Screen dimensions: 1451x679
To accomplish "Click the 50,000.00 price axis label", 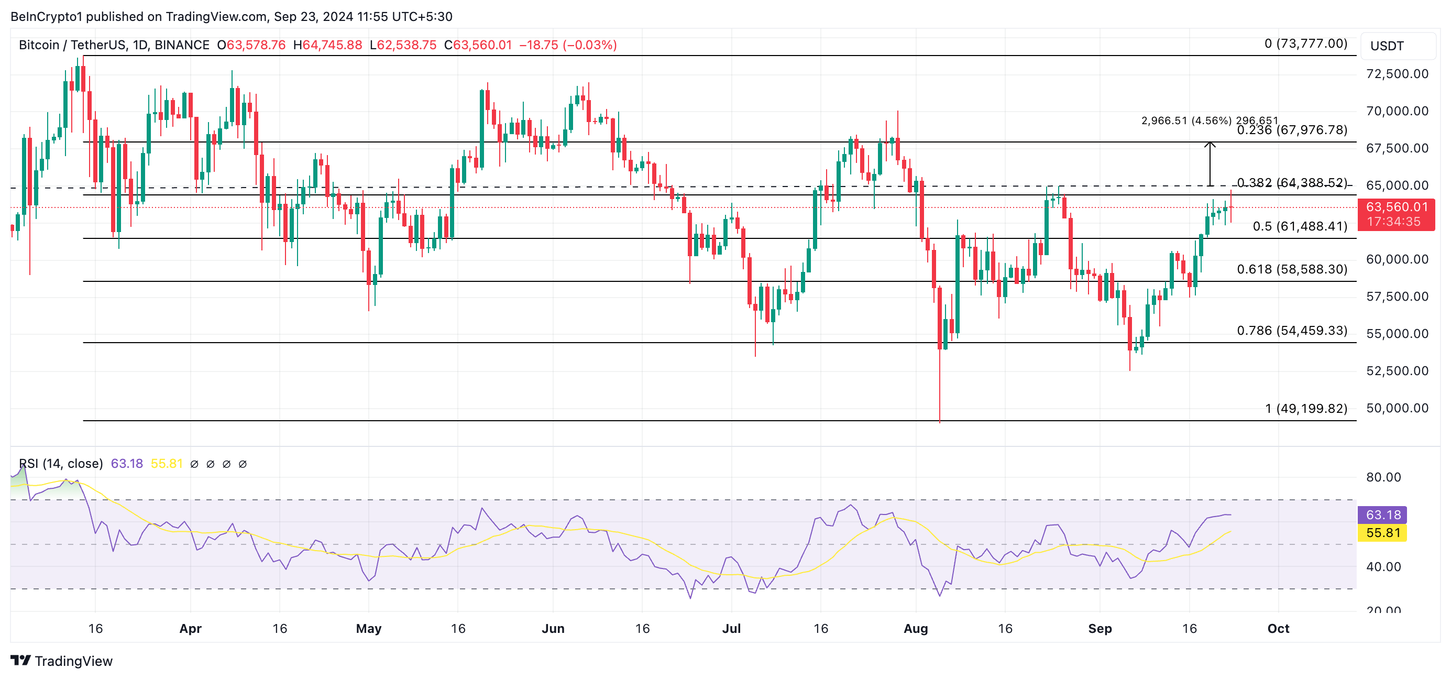I will tap(1397, 408).
